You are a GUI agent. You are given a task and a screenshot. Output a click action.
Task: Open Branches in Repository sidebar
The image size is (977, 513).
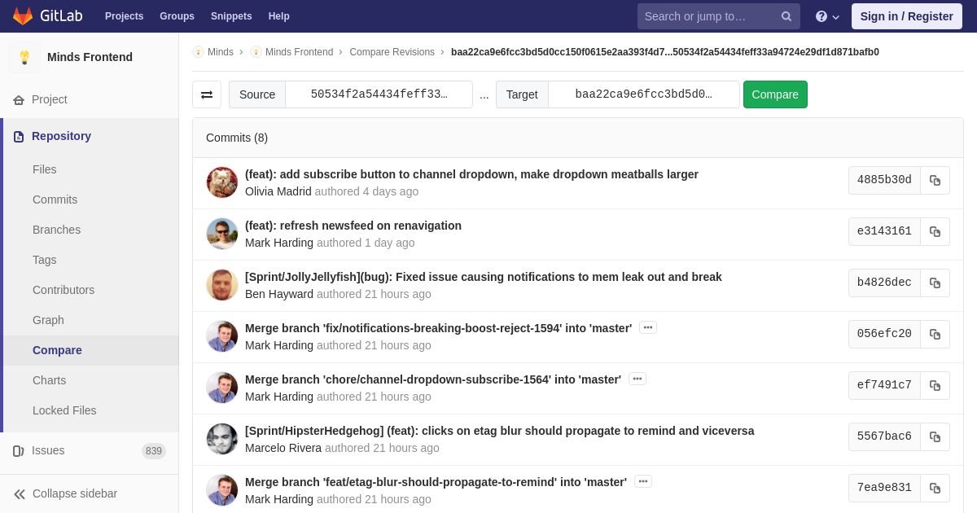(x=56, y=230)
